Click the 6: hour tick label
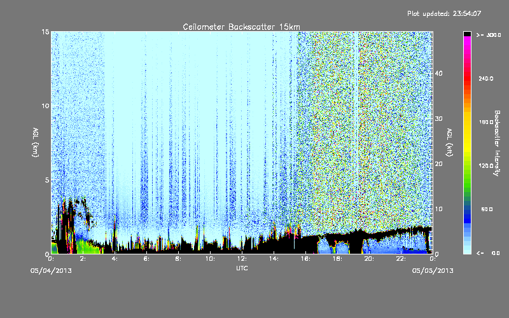 coord(147,259)
